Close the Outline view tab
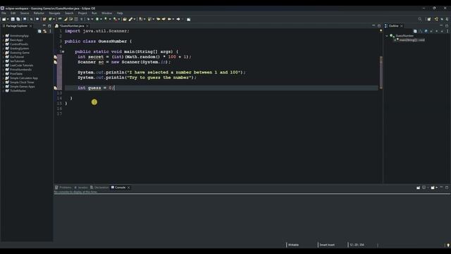 click(x=402, y=26)
